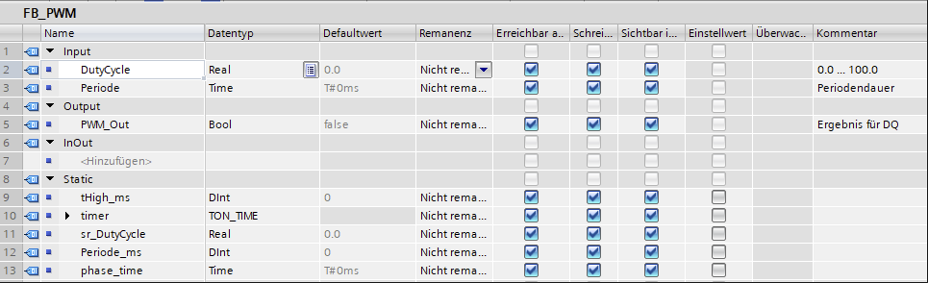This screenshot has height=283, width=928.
Task: Uncheck the Erreichbar checkbox for DutyCycle
Action: pos(531,70)
